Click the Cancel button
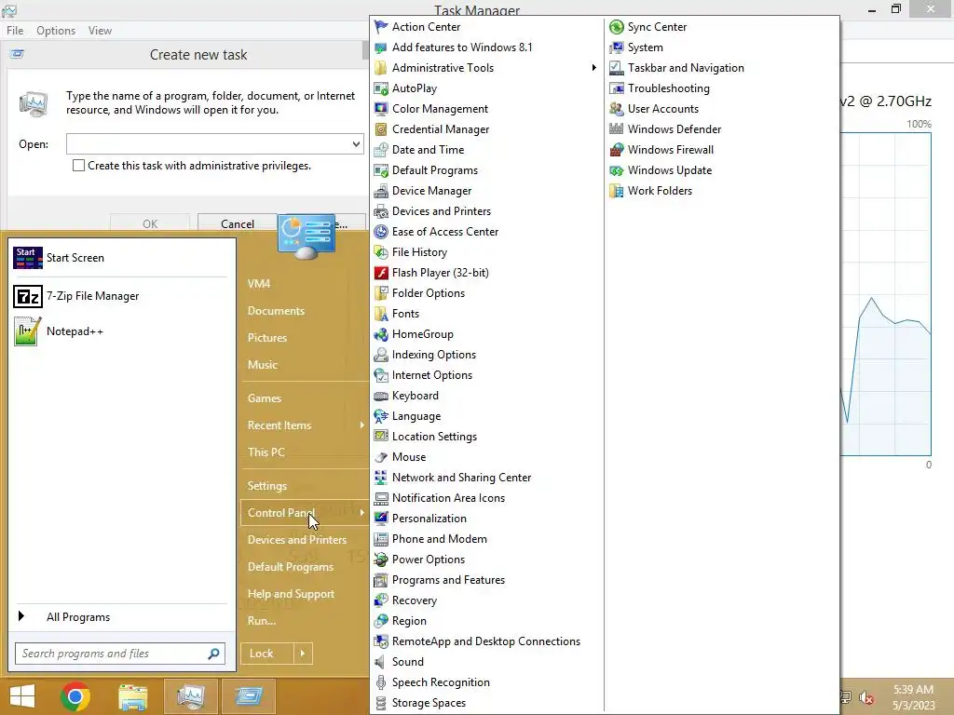954x715 pixels. [238, 223]
